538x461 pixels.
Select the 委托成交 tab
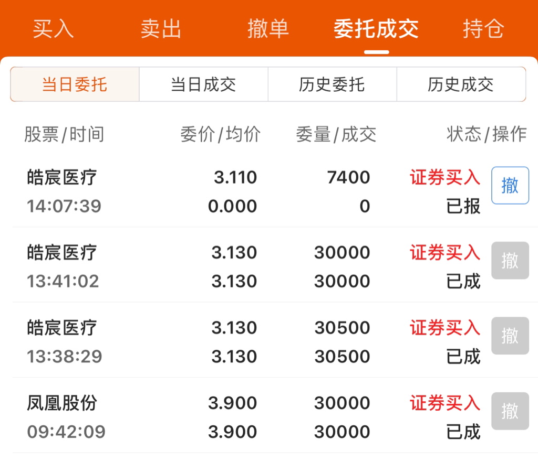click(x=376, y=28)
